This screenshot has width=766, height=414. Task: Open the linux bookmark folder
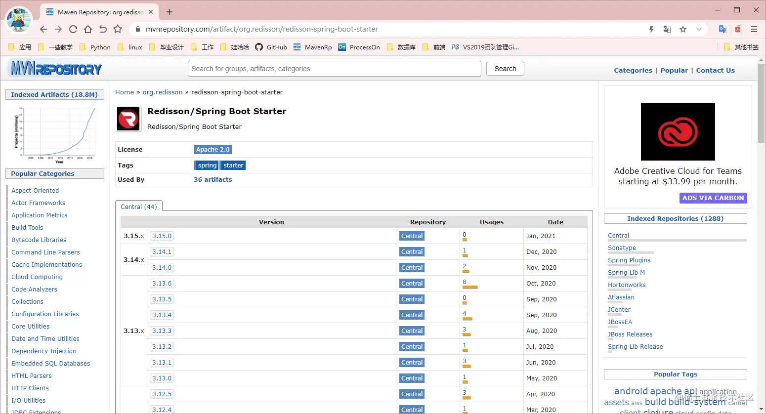(x=129, y=47)
